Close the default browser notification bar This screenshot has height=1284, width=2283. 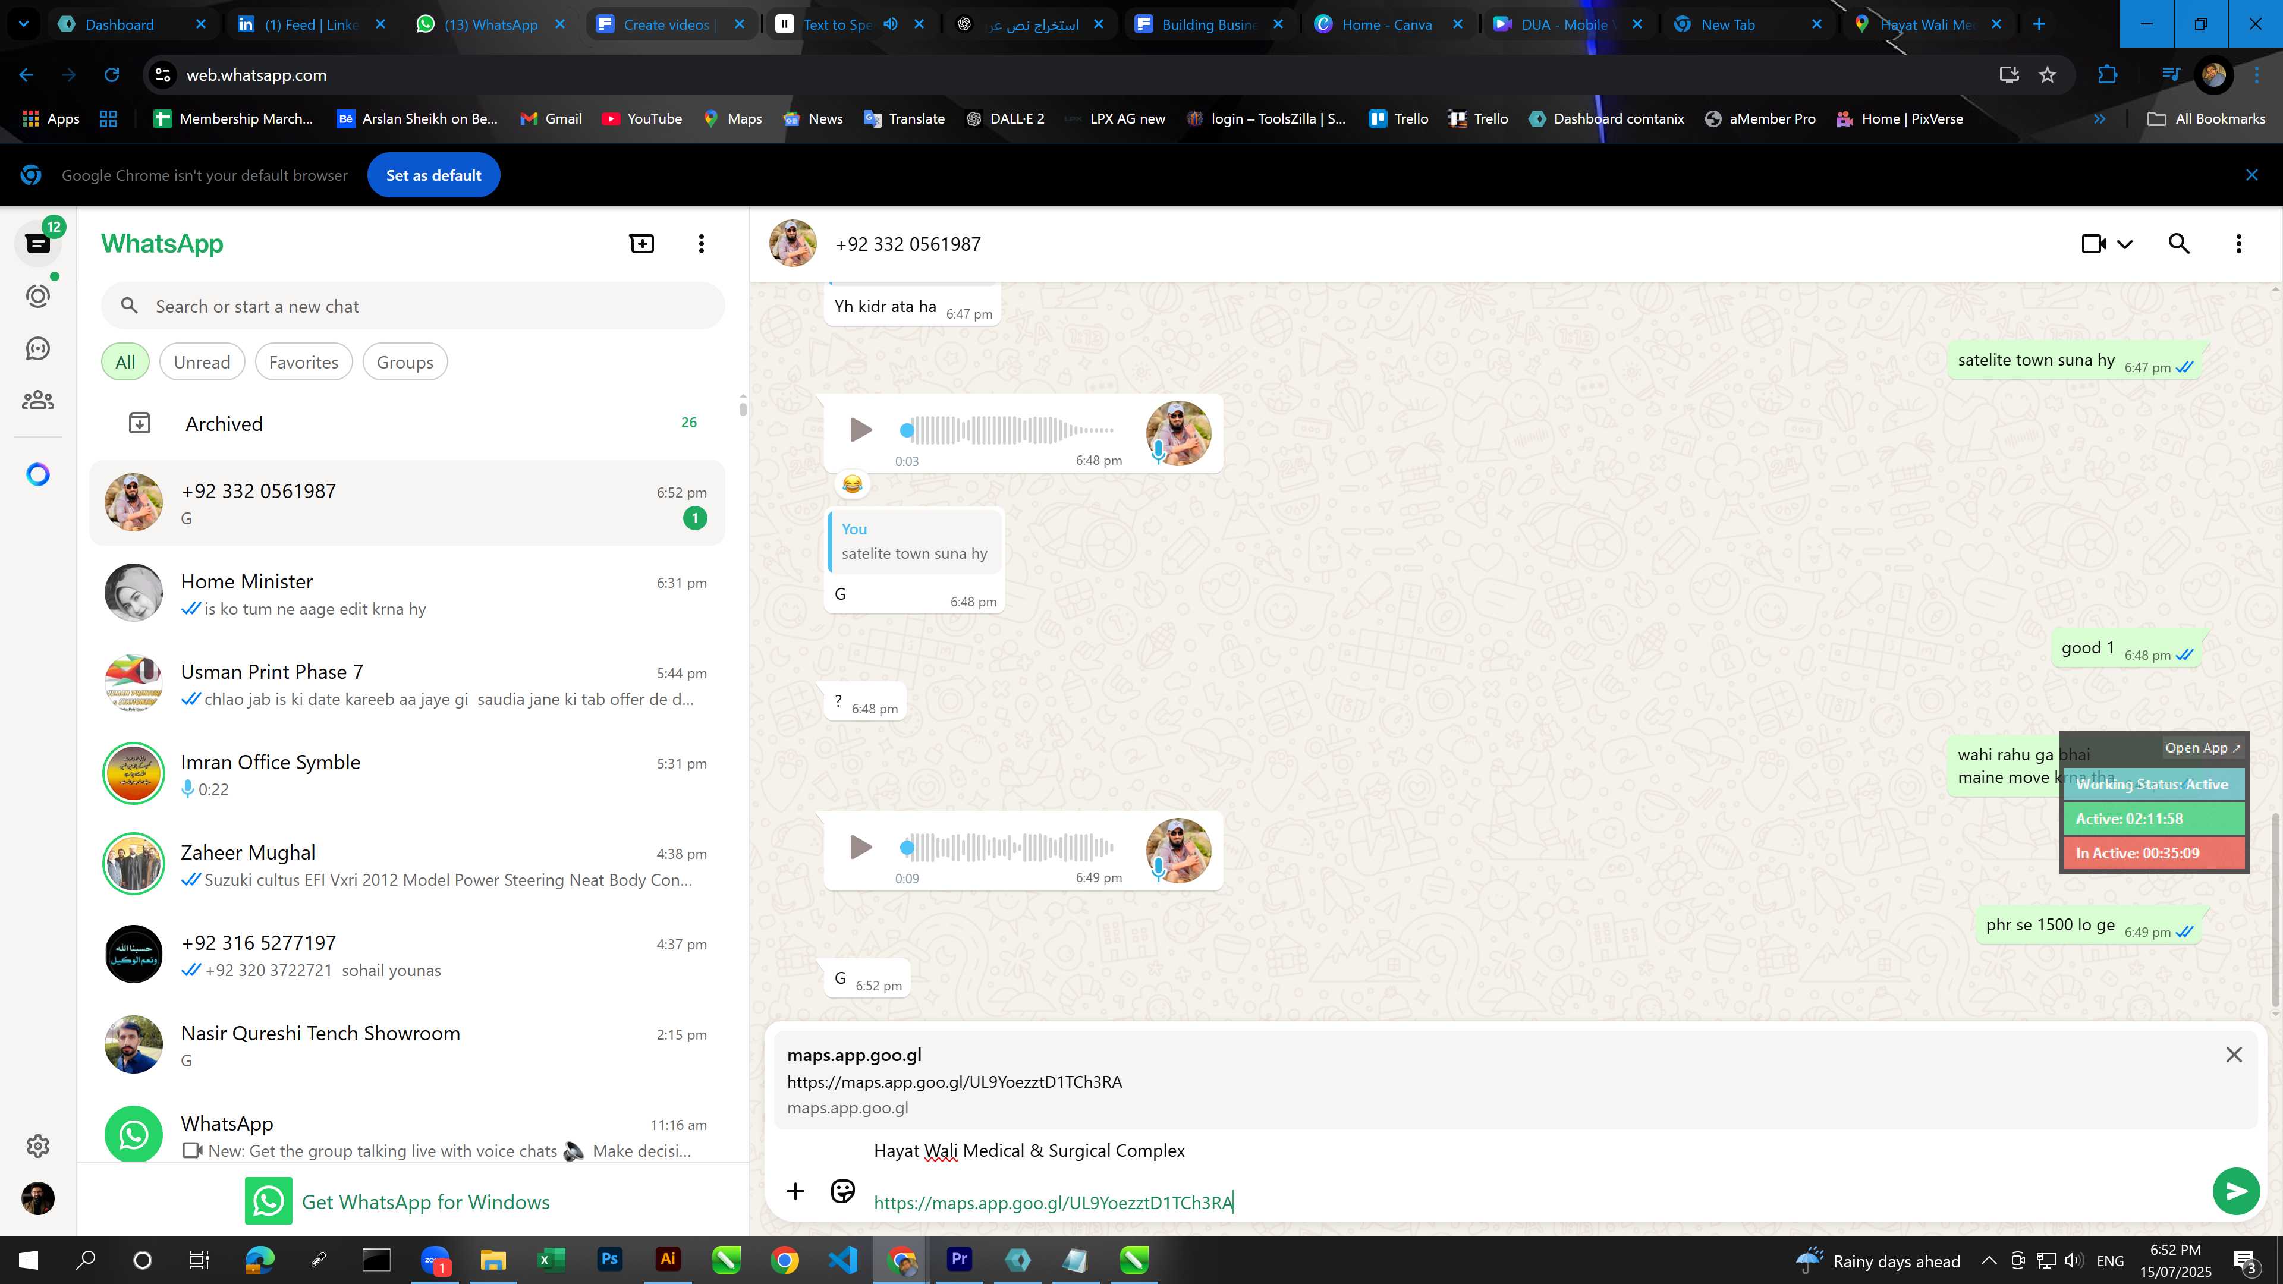pos(2252,175)
